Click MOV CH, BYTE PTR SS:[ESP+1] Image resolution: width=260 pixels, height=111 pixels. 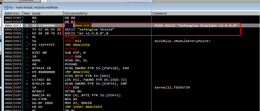pos(93,95)
